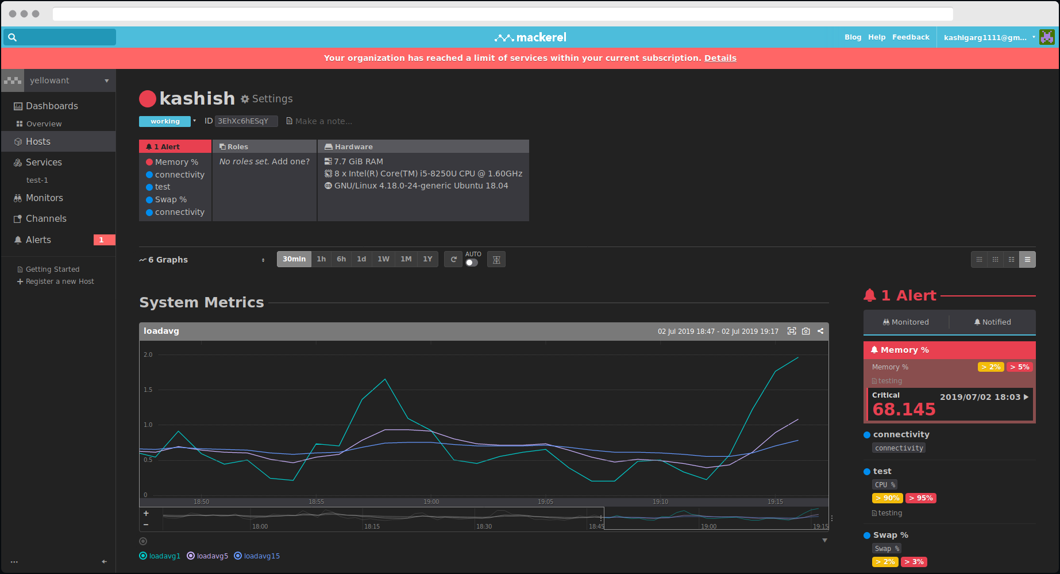Open alert detail arrow next to 18:03
The image size is (1060, 574).
(1026, 397)
